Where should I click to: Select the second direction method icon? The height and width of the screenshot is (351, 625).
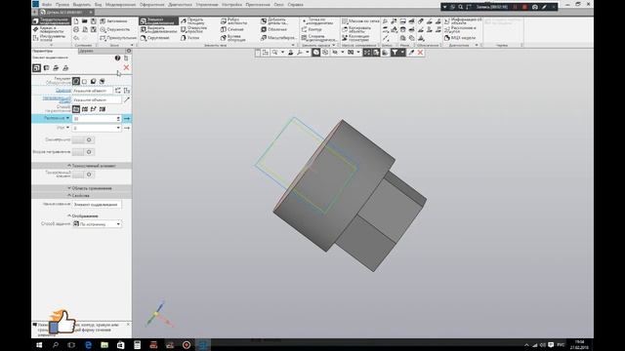coord(85,108)
